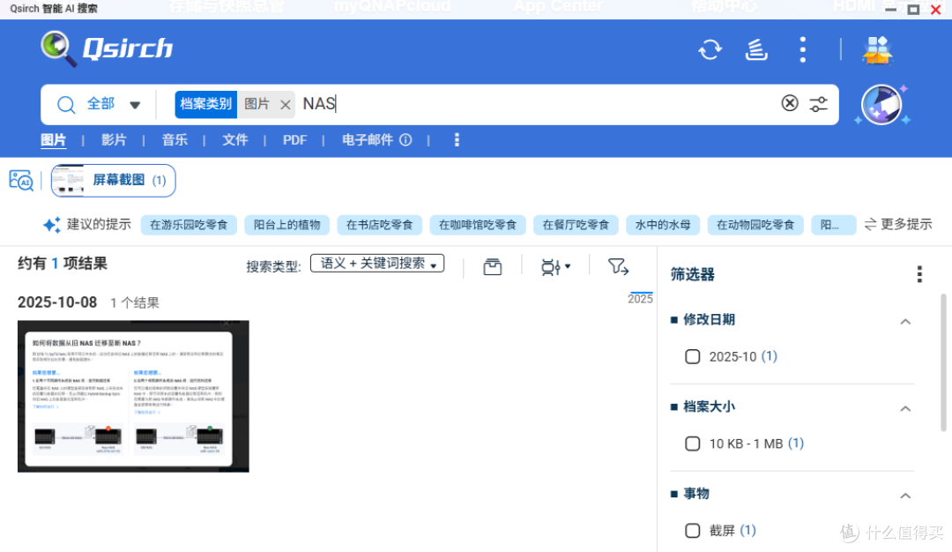Click the 阳台上的植物 suggestion
This screenshot has height=552, width=952.
click(x=286, y=225)
